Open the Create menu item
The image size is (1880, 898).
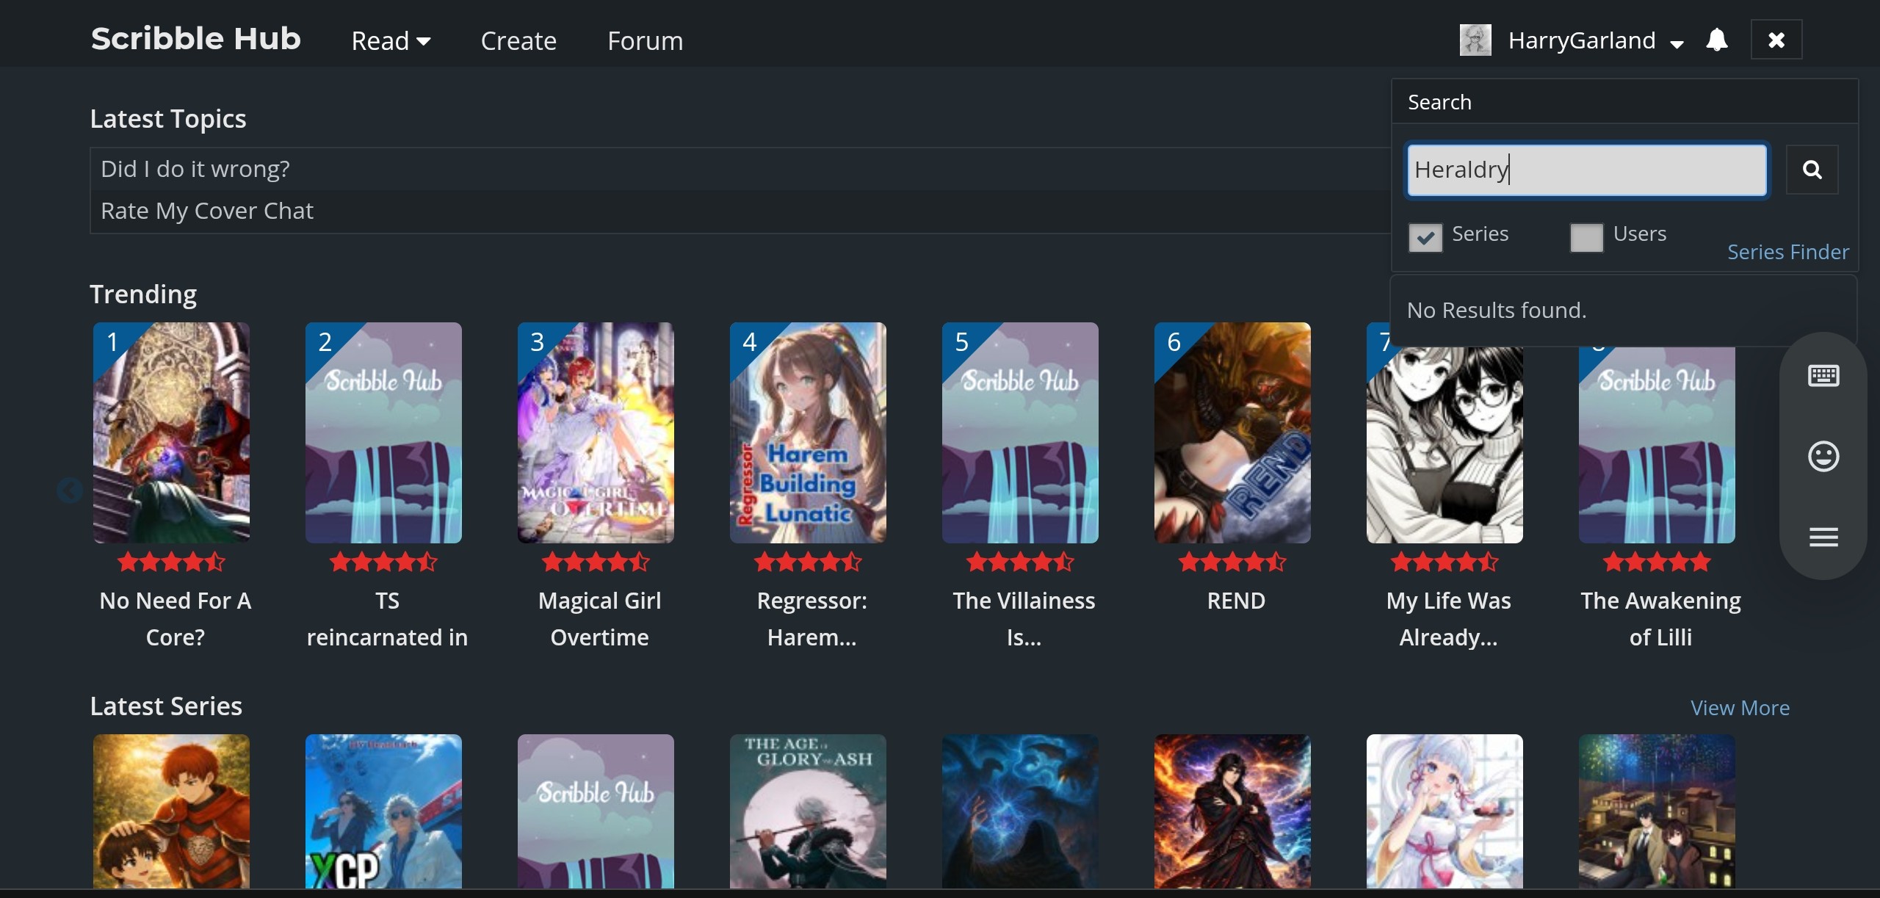(518, 41)
